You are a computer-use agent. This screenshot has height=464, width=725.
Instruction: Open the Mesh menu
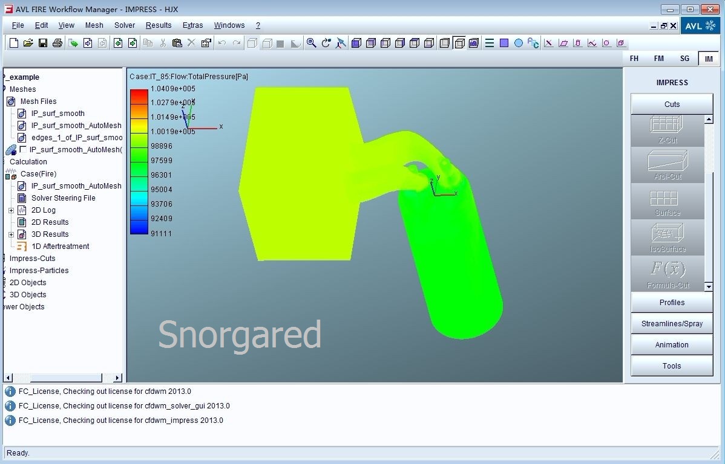[x=94, y=25]
